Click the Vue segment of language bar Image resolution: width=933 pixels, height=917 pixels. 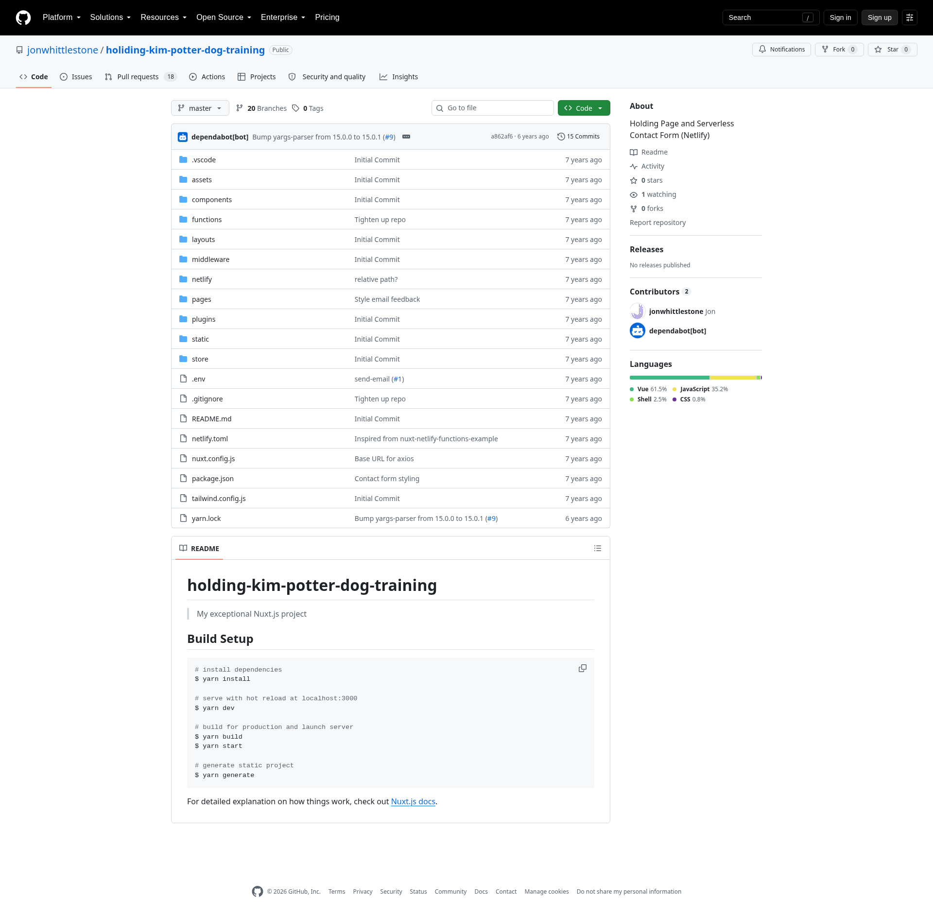coord(670,378)
